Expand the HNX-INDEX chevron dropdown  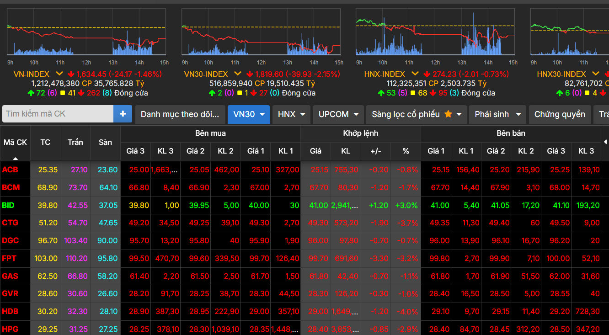[415, 74]
